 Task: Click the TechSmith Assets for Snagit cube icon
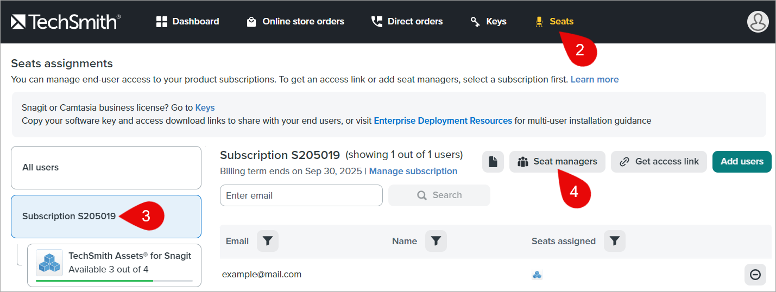(x=49, y=263)
